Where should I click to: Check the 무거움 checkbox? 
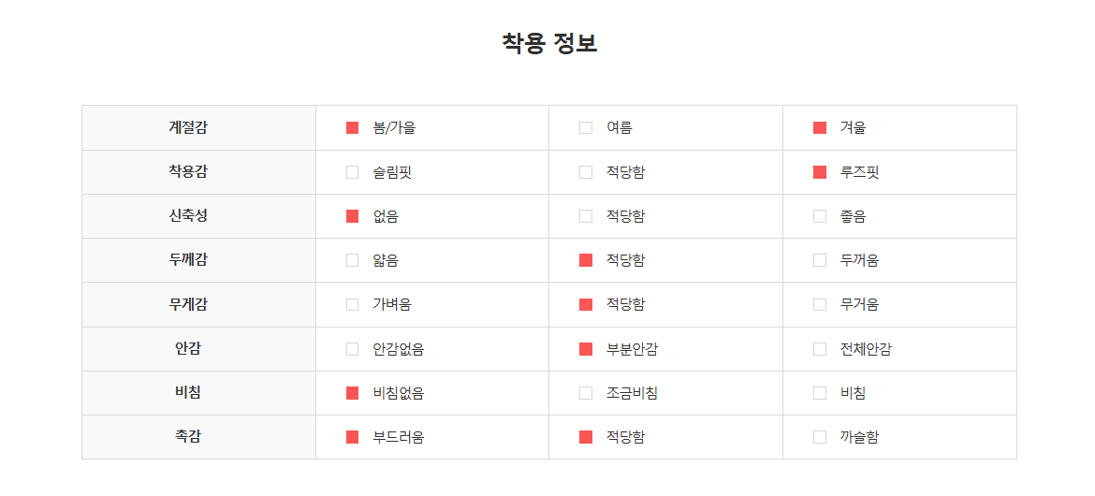click(820, 304)
